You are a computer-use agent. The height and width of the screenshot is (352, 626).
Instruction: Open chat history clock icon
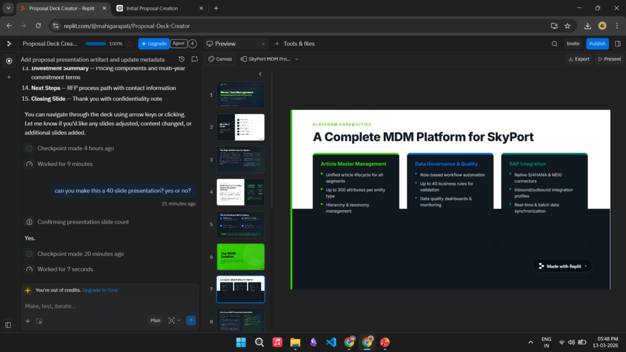click(x=182, y=59)
